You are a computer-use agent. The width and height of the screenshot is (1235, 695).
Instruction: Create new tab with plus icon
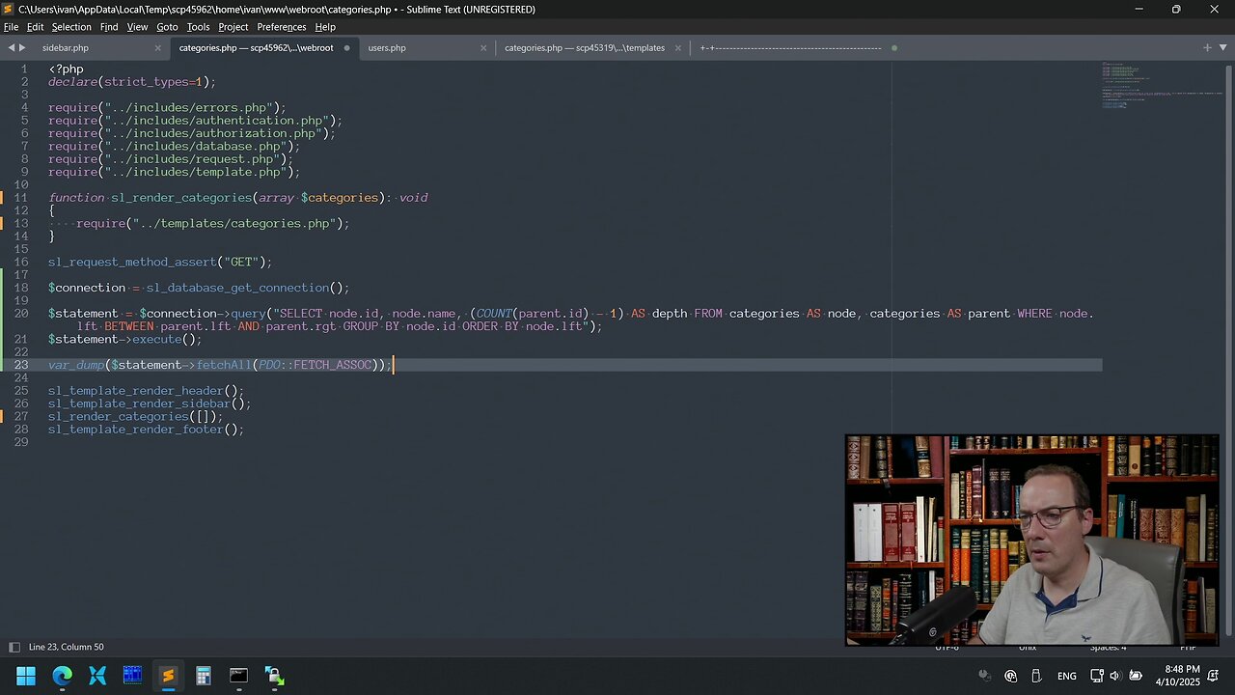(1207, 48)
